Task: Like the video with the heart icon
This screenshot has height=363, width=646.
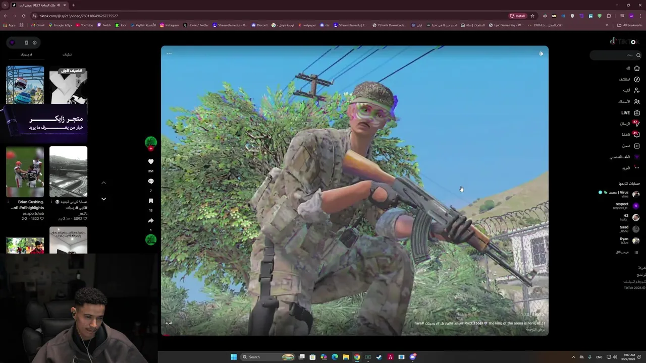Action: click(x=150, y=162)
